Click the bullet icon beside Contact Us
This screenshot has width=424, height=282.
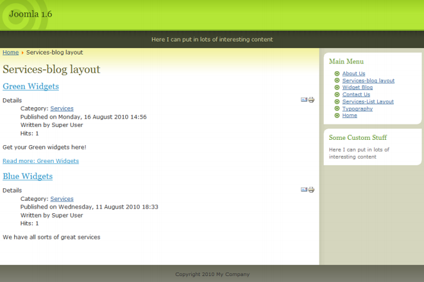(x=337, y=94)
